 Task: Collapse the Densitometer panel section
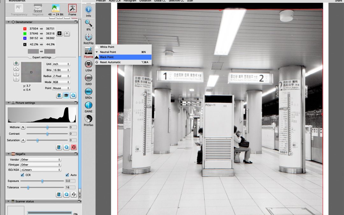pos(8,22)
